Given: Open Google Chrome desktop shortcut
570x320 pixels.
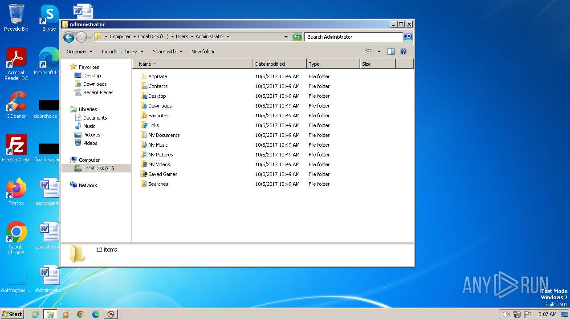Looking at the screenshot, I should point(16,238).
